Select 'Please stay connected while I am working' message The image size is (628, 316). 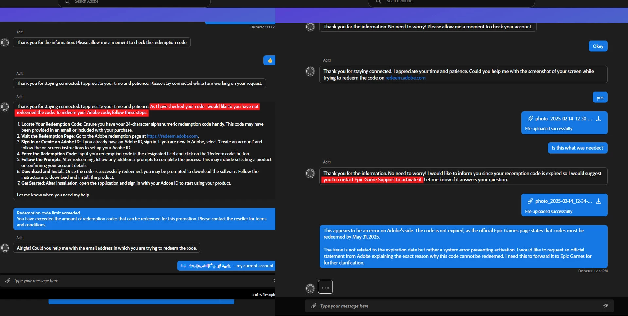(139, 83)
